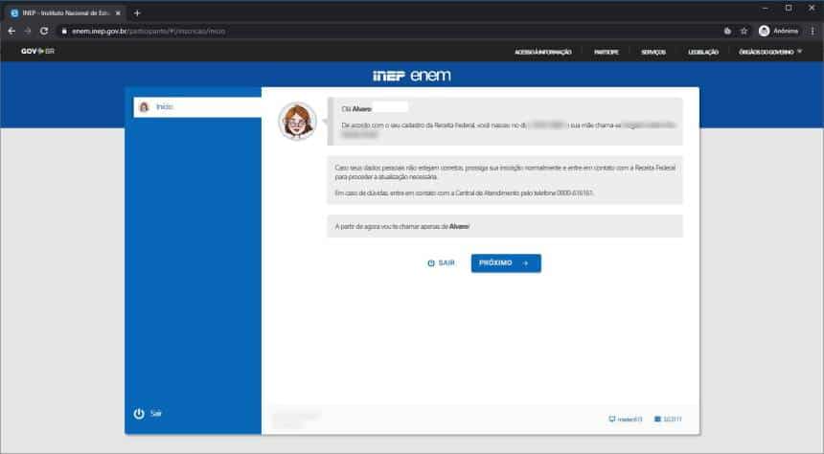Click the assistant avatar picture
This screenshot has width=824, height=454.
click(x=297, y=121)
